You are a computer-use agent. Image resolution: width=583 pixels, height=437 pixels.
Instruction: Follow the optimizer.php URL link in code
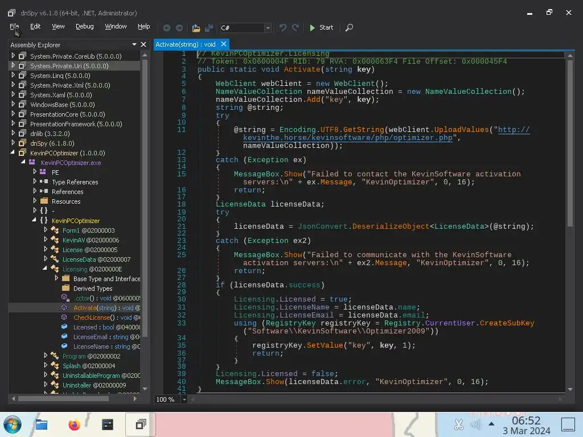[348, 138]
